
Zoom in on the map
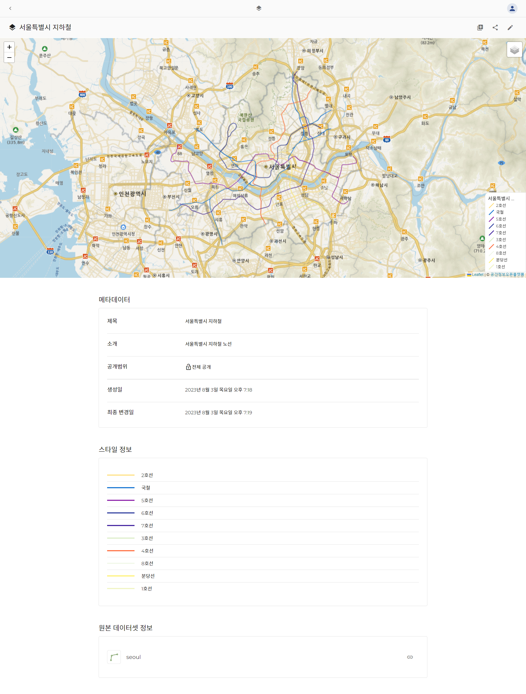pyautogui.click(x=9, y=47)
